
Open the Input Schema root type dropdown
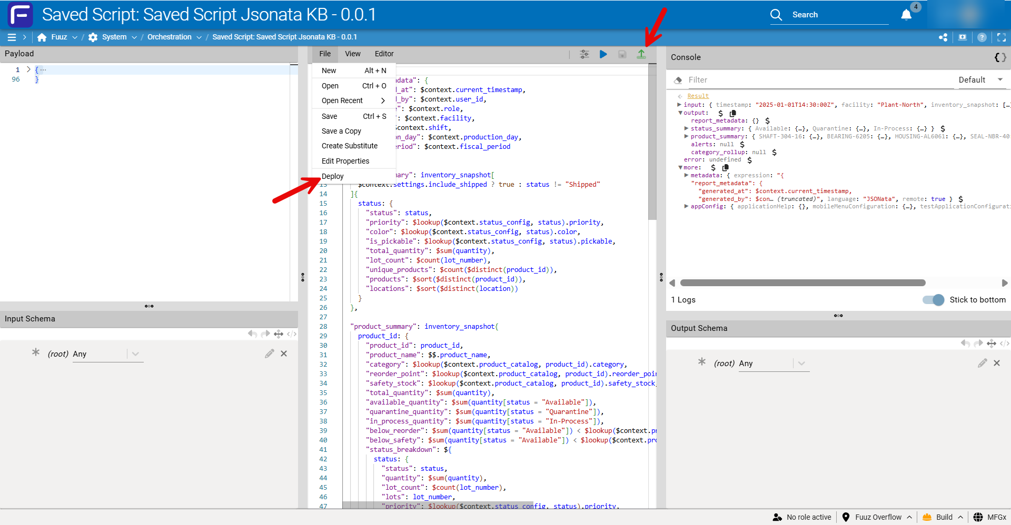tap(135, 354)
